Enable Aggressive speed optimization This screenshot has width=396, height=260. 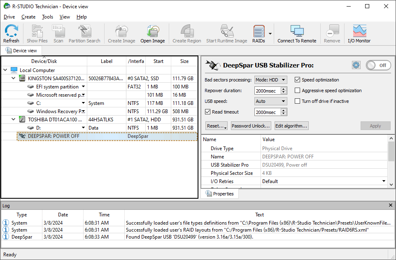pyautogui.click(x=298, y=91)
